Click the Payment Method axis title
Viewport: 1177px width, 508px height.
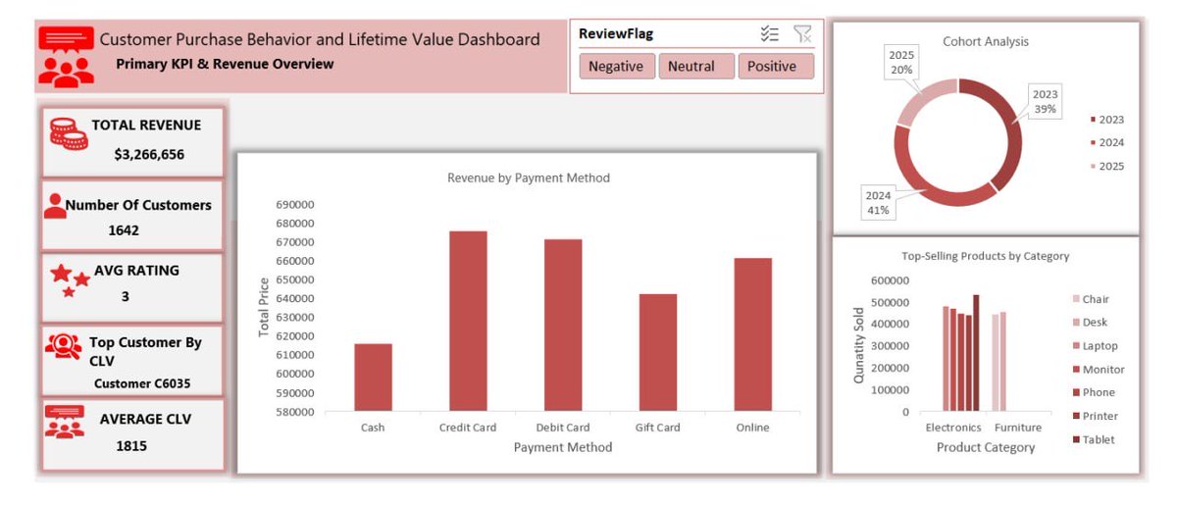point(563,447)
